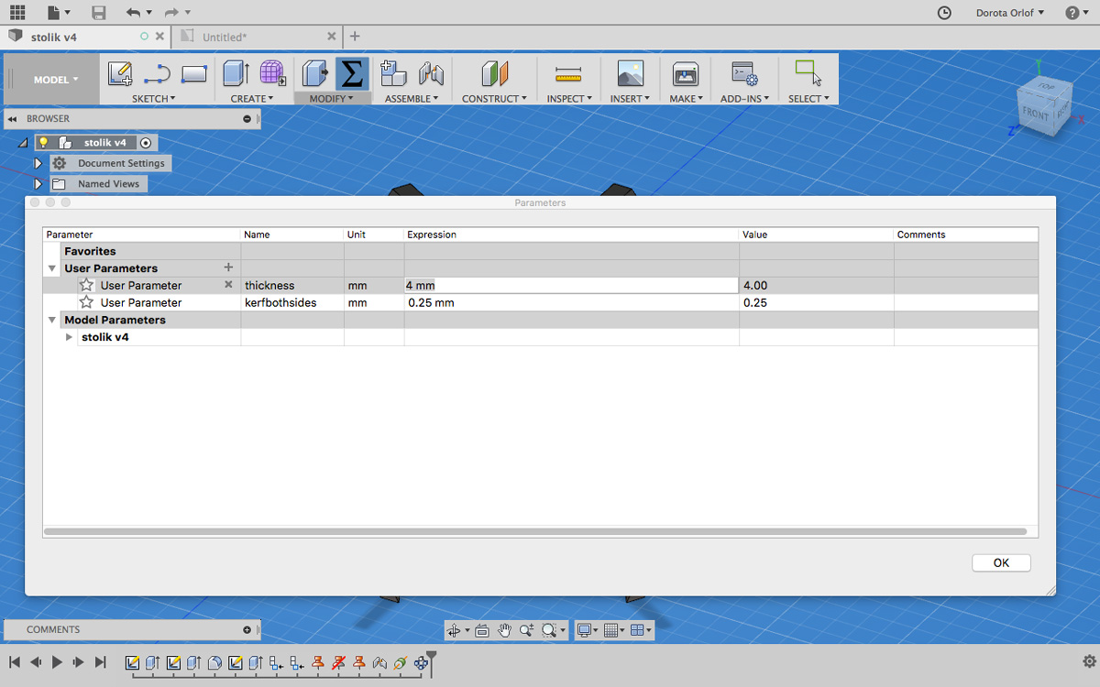Click the Insert image icon

[x=630, y=74]
